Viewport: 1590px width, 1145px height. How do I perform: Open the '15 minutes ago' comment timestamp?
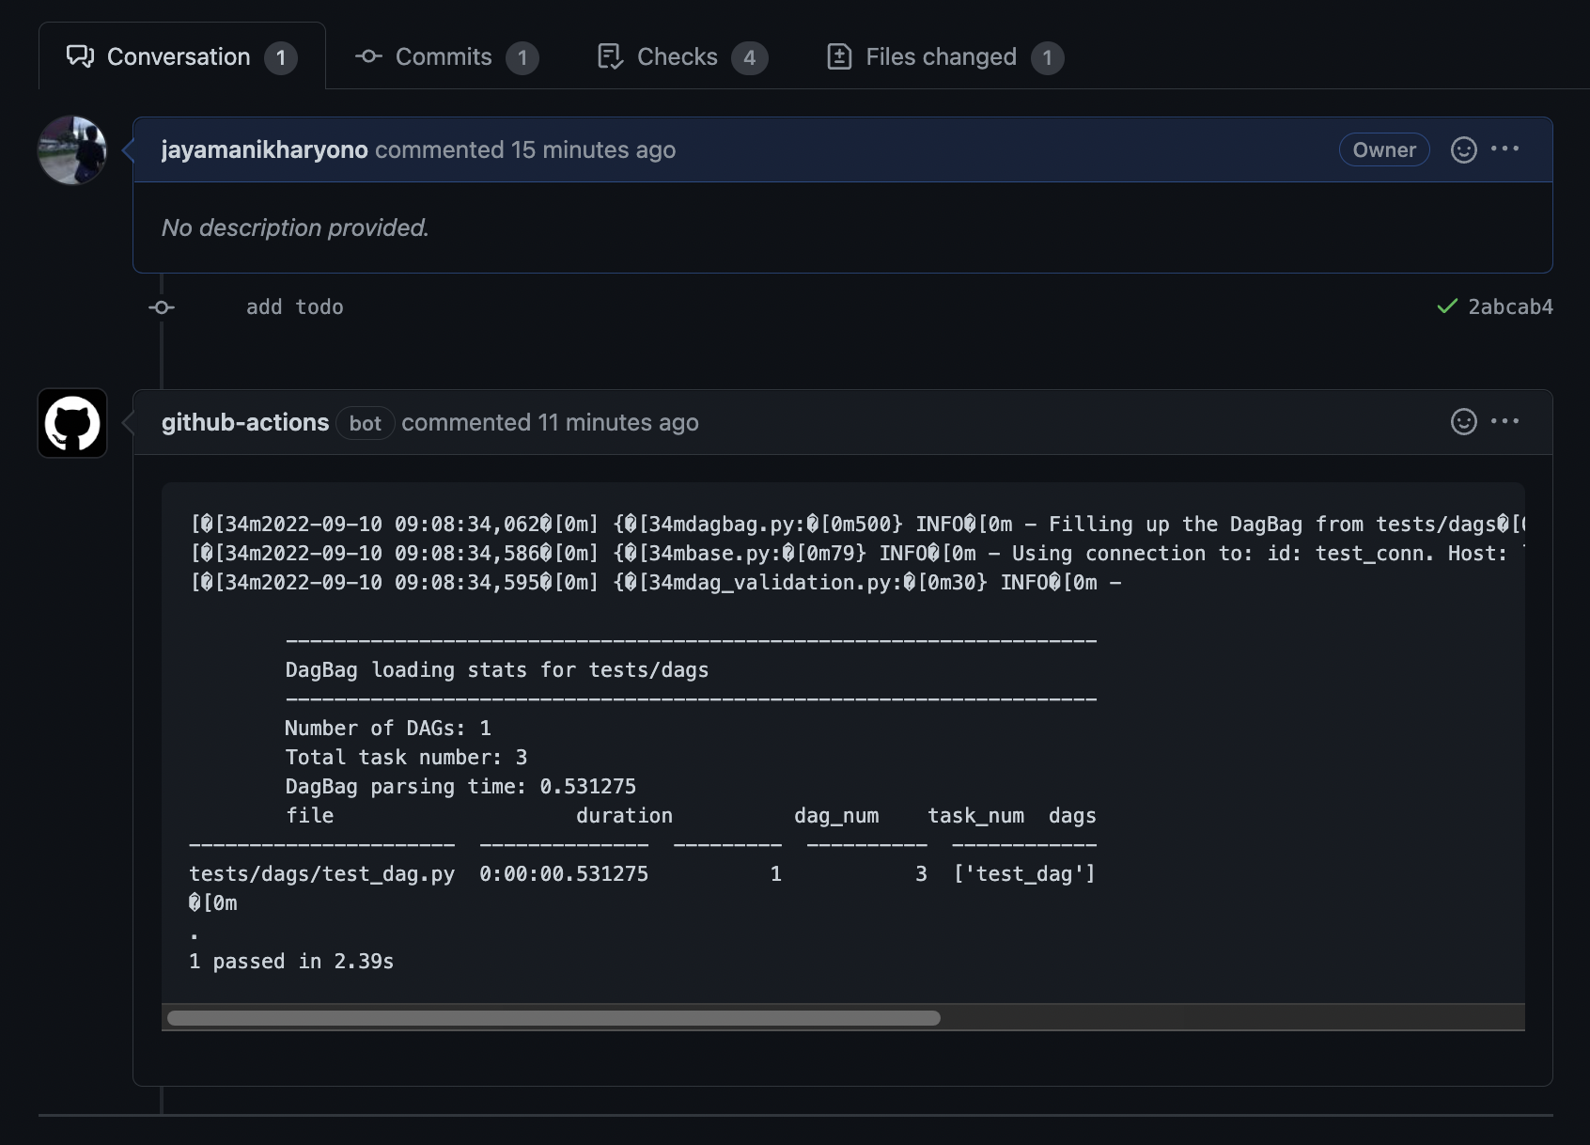pos(593,150)
